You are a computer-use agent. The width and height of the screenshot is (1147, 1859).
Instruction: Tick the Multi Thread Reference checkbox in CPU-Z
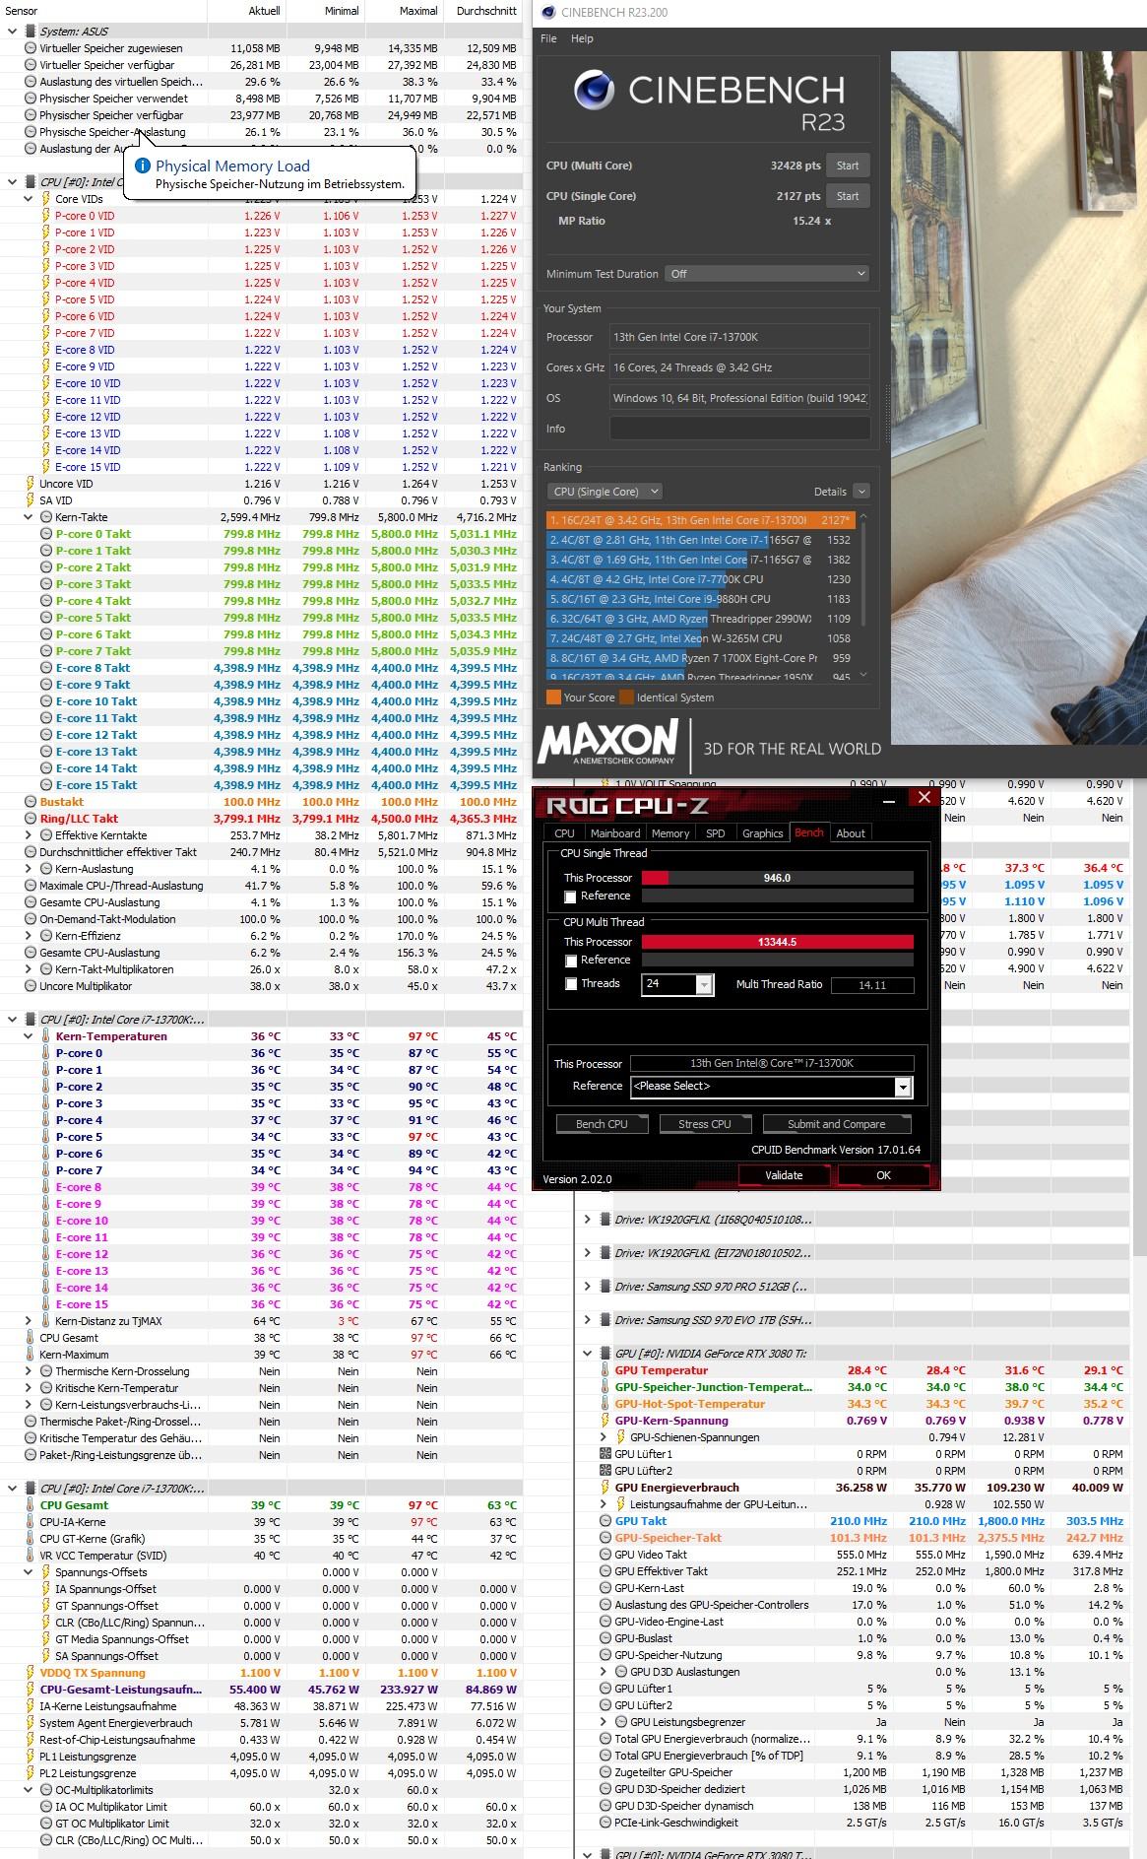(x=570, y=961)
